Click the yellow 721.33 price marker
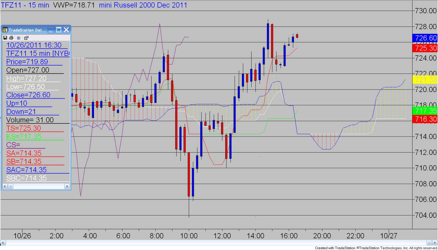Screen dimensions: 438x250 pos(425,80)
